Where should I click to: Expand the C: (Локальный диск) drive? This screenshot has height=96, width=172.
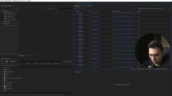click(3, 14)
